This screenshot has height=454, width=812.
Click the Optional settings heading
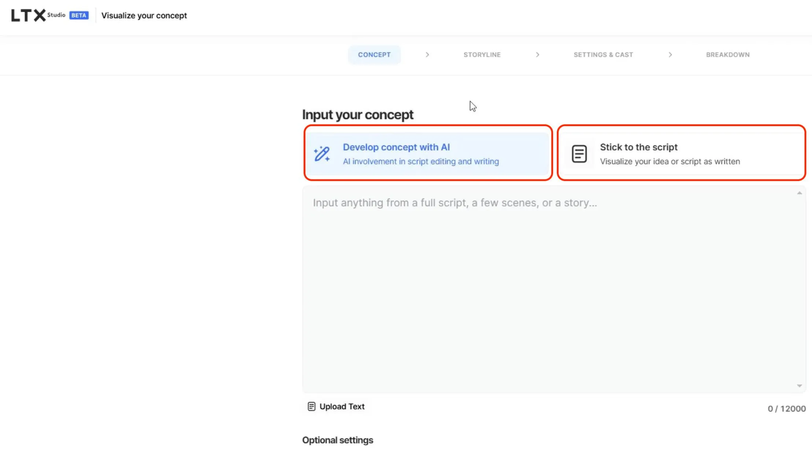[x=337, y=440]
